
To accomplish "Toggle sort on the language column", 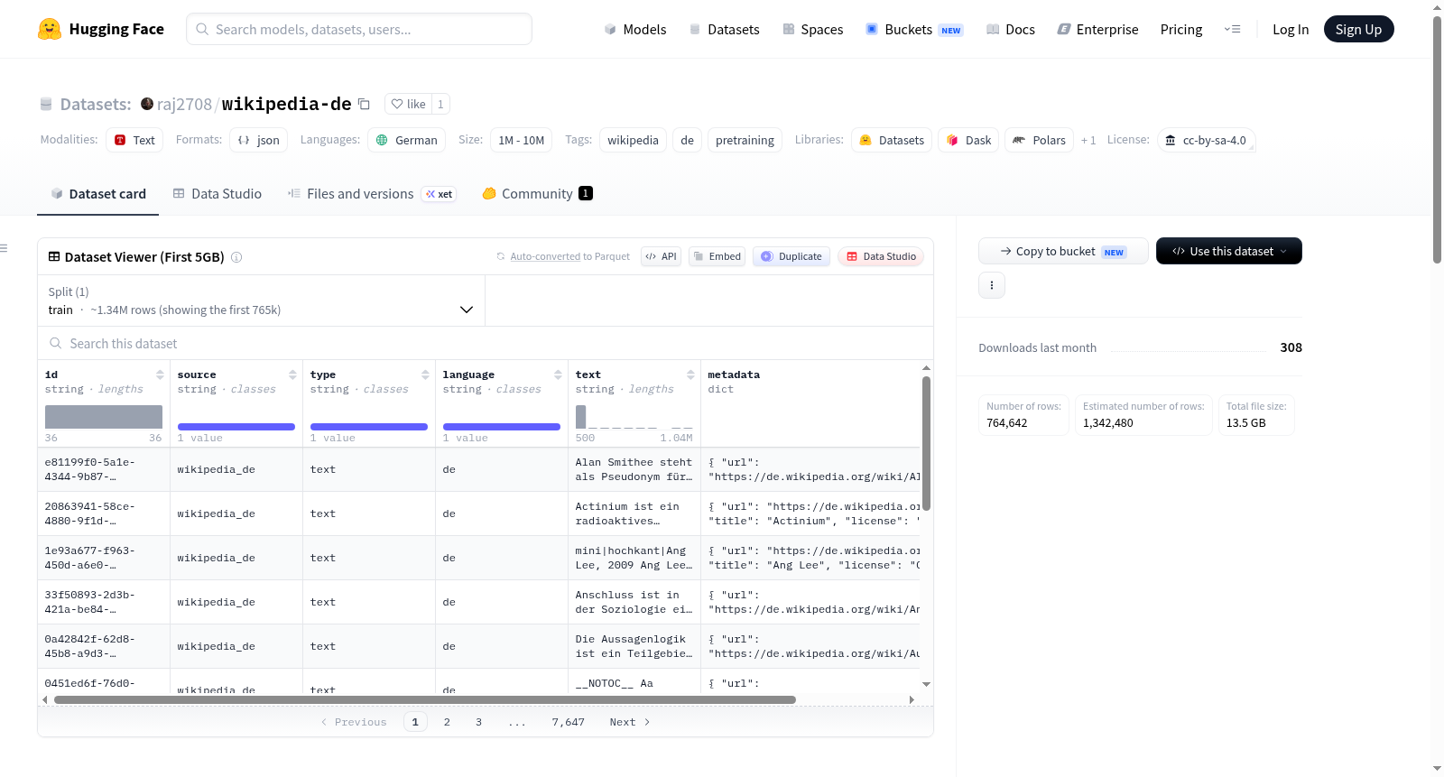I will tap(558, 375).
